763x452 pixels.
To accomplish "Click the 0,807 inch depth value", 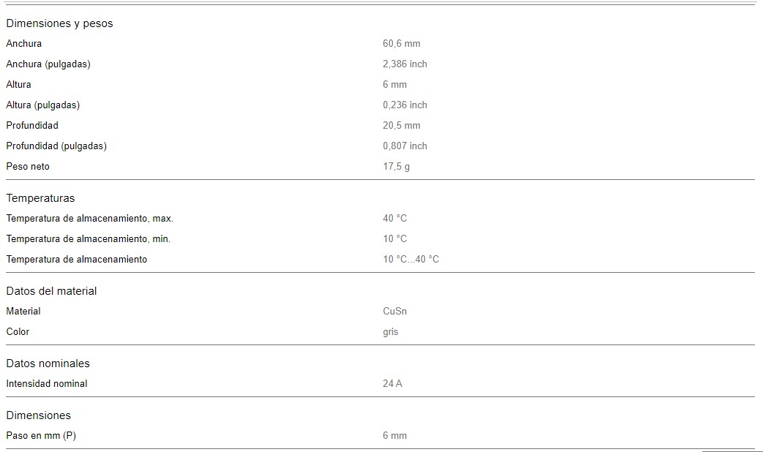I will point(405,146).
